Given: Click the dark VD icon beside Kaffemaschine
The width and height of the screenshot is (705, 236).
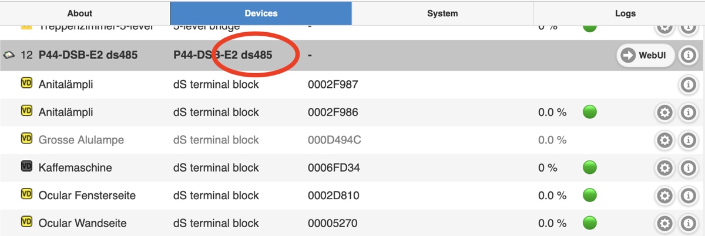Looking at the screenshot, I should click(26, 167).
